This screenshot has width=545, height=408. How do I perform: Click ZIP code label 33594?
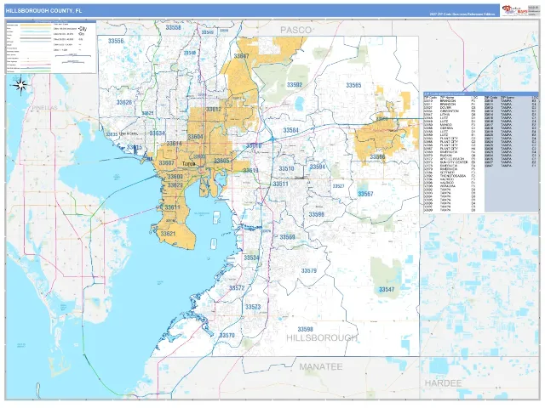click(x=318, y=167)
